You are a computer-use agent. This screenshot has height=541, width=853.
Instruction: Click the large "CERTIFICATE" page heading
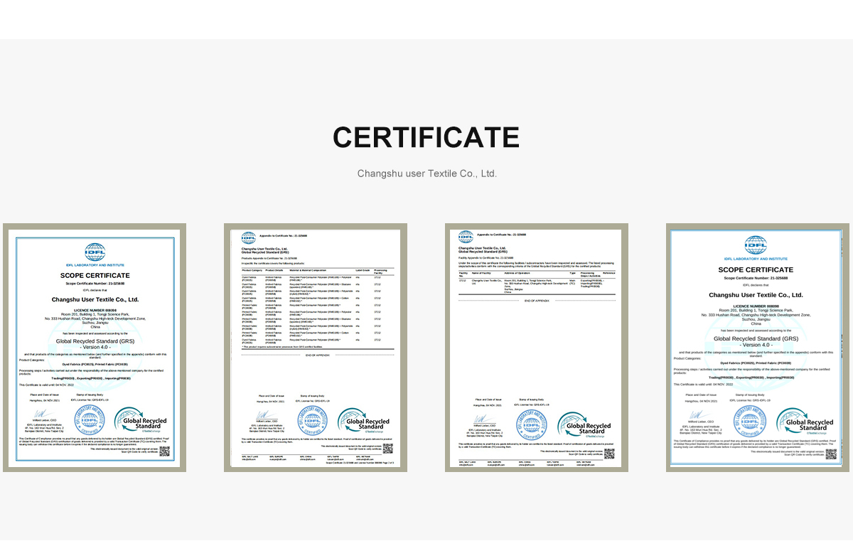(426, 137)
